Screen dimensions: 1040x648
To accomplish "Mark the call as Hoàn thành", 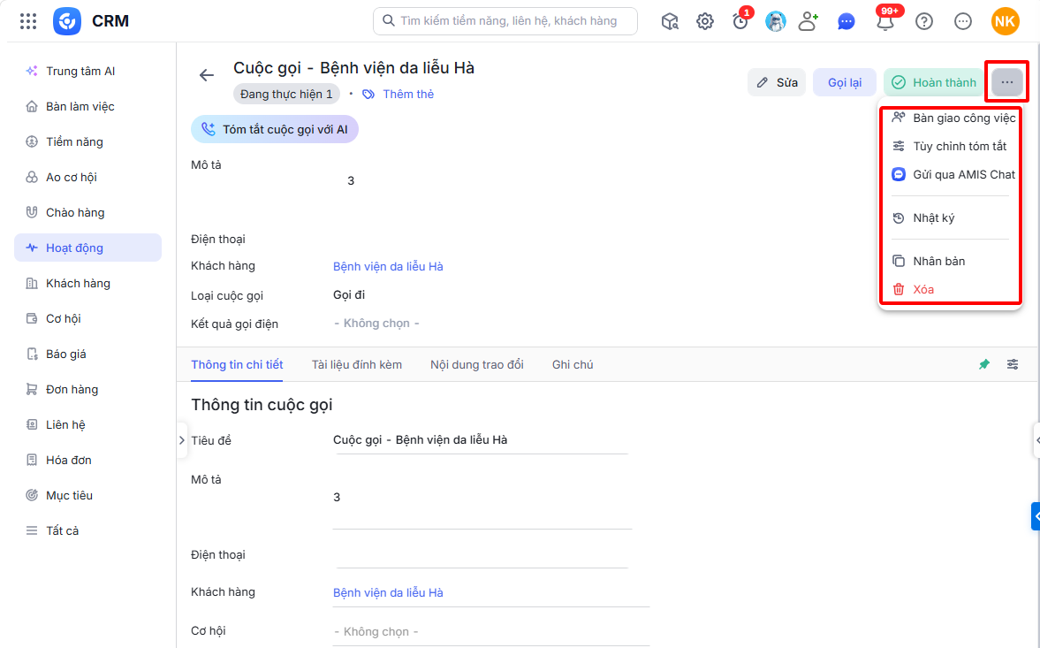I will coord(934,82).
